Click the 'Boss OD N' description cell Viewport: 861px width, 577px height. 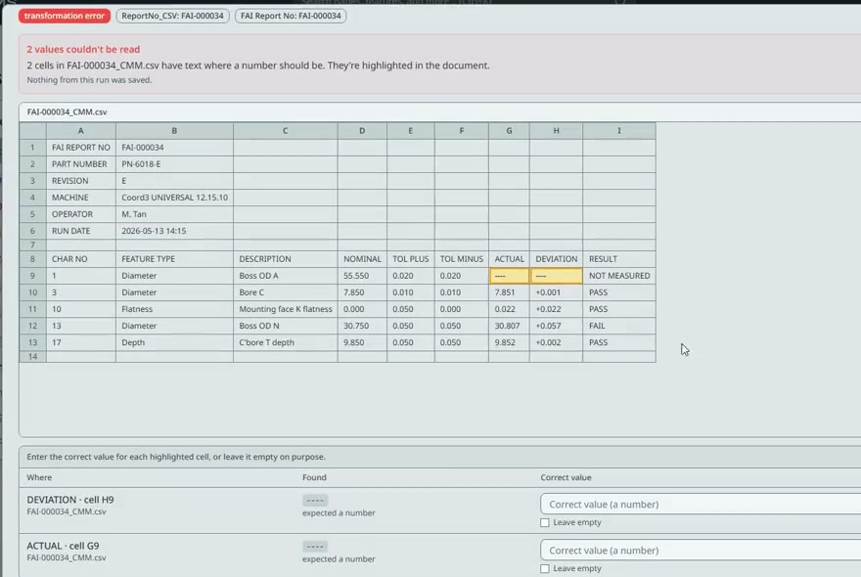pos(285,326)
